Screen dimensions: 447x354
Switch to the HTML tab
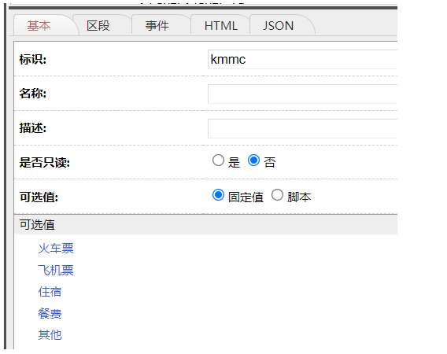click(x=221, y=26)
